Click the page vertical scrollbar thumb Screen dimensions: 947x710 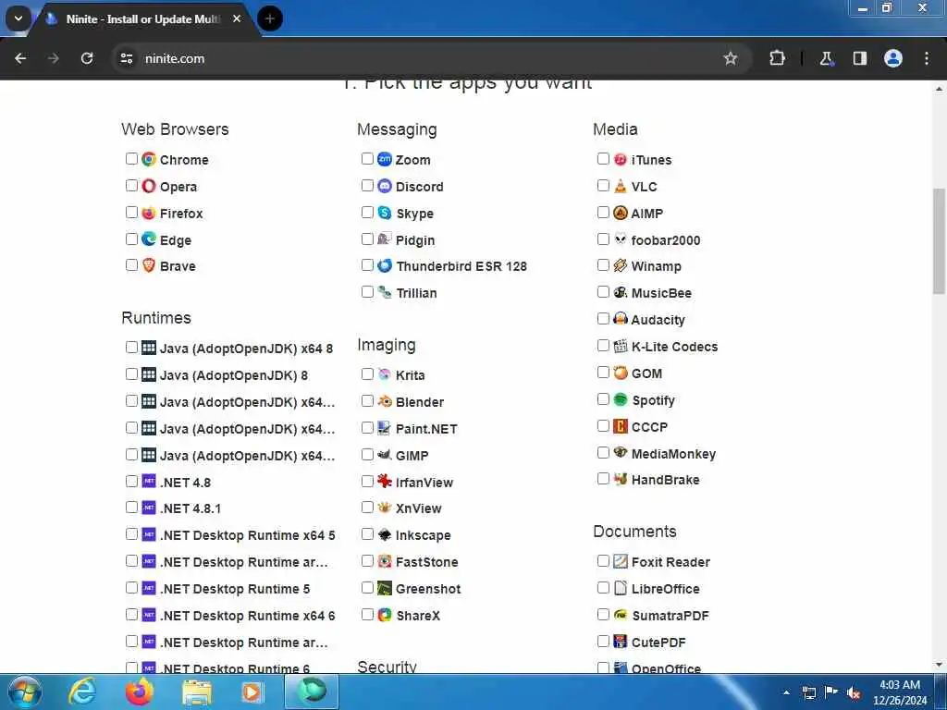pyautogui.click(x=939, y=241)
